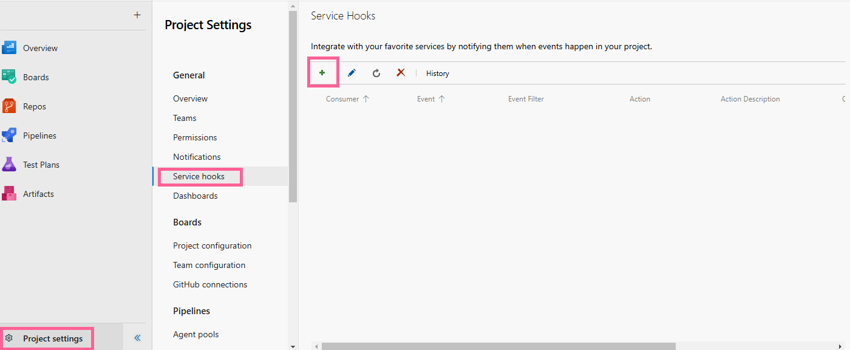Open the Repos hub icon
The height and width of the screenshot is (350, 850).
coord(9,106)
